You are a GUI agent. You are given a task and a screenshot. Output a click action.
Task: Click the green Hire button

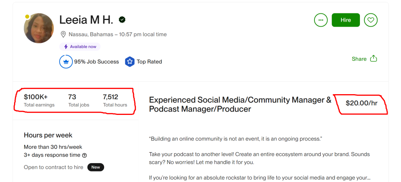click(345, 20)
